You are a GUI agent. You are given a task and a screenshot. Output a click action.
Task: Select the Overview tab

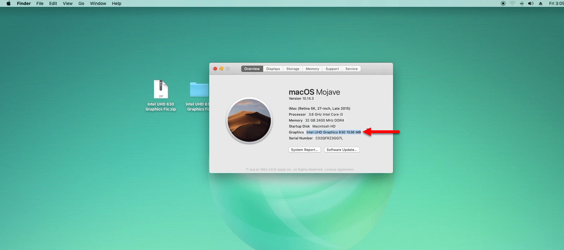tap(252, 69)
